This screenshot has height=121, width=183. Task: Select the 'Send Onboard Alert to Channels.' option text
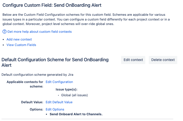click(76, 114)
